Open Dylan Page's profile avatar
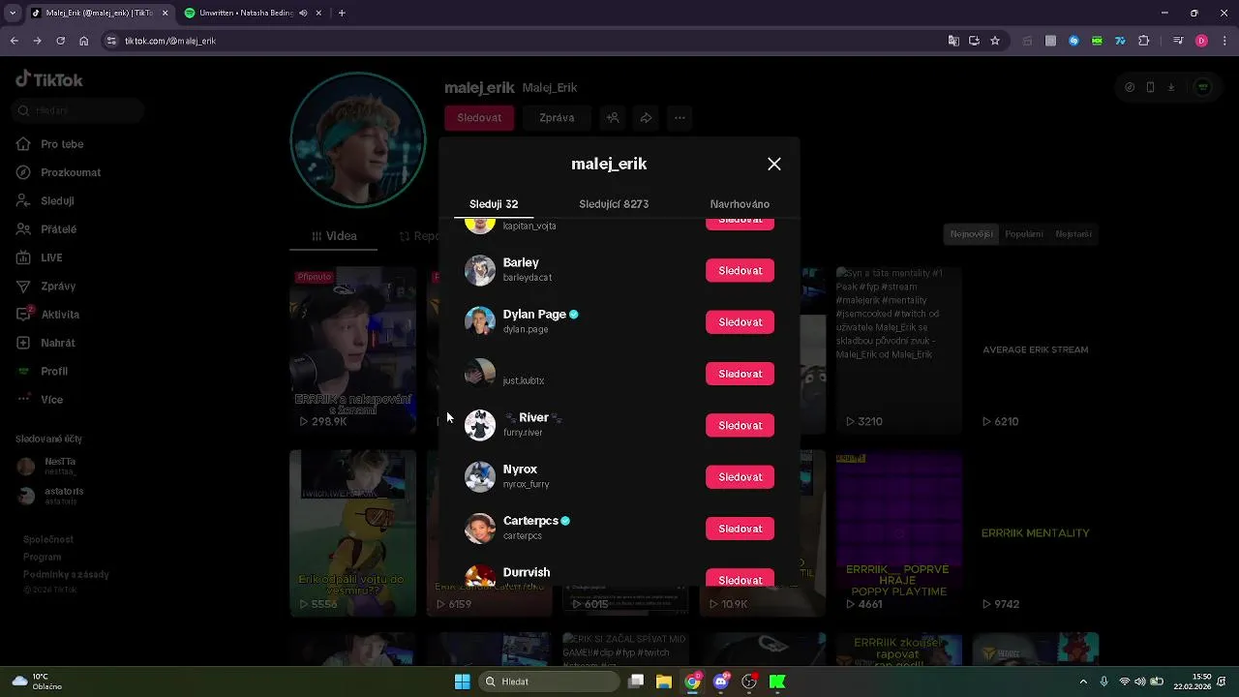 click(480, 321)
